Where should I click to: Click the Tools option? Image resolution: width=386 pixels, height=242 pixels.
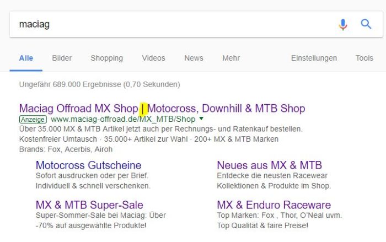[x=364, y=58]
